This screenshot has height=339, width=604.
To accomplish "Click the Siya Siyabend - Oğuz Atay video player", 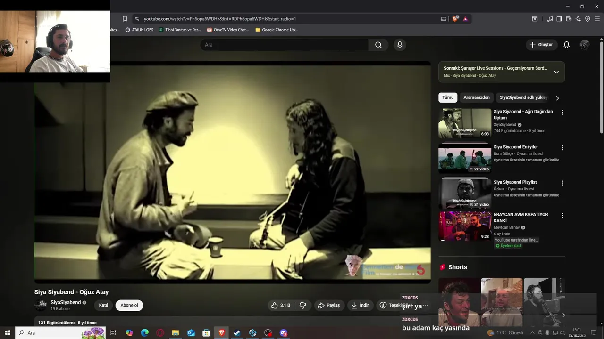I will tap(232, 172).
